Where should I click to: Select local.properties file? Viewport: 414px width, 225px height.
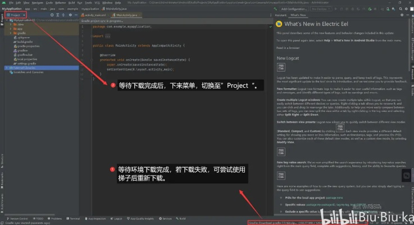tap(27, 59)
